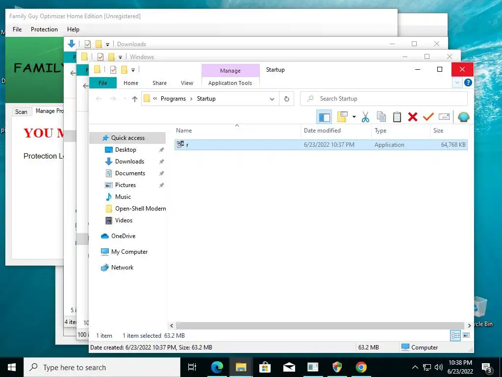The width and height of the screenshot is (502, 377).
Task: Click the orange checkmark Properties icon
Action: (x=428, y=117)
